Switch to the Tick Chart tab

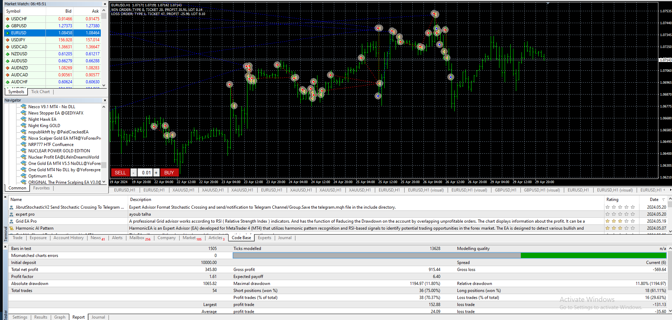40,92
